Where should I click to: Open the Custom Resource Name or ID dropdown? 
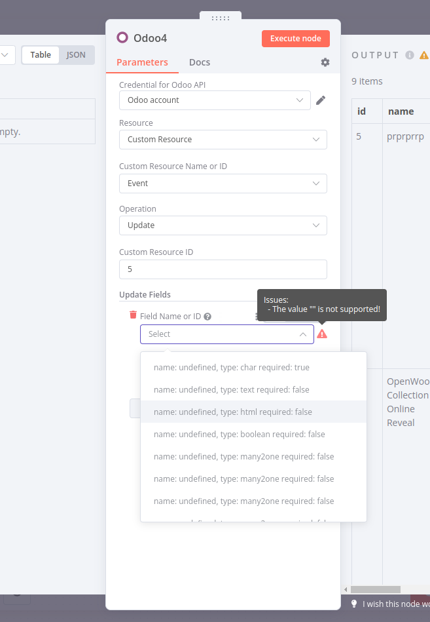coord(223,183)
